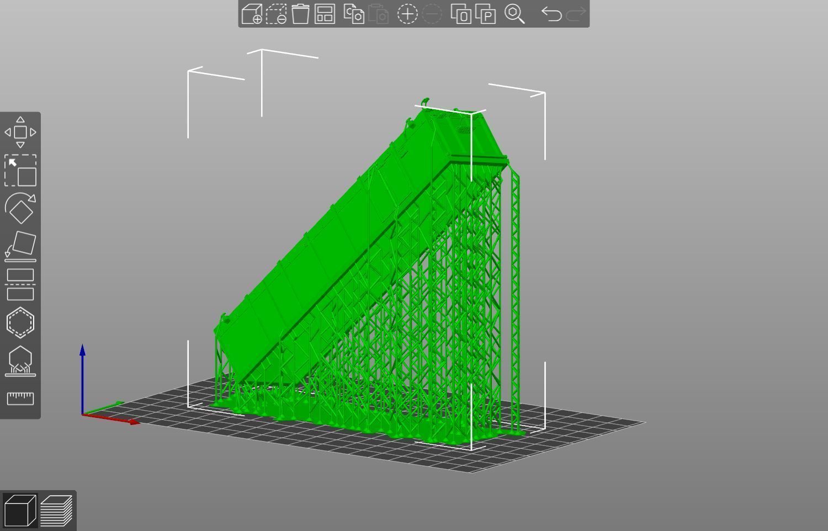The image size is (828, 531).
Task: Activate the Cut tool
Action: click(20, 284)
